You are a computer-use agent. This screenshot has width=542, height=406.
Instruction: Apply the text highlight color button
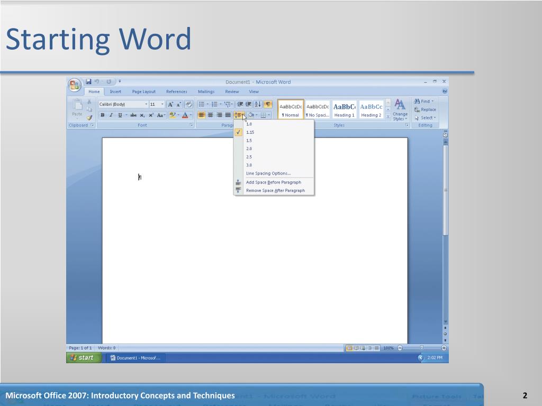tap(173, 115)
